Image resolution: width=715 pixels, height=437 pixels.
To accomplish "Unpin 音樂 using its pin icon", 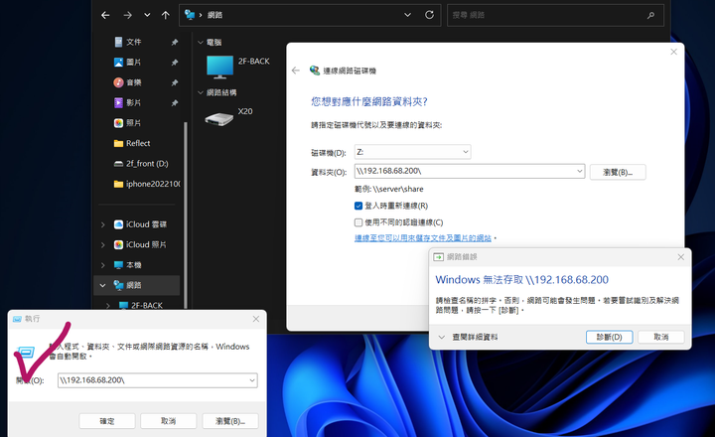I will pyautogui.click(x=174, y=82).
